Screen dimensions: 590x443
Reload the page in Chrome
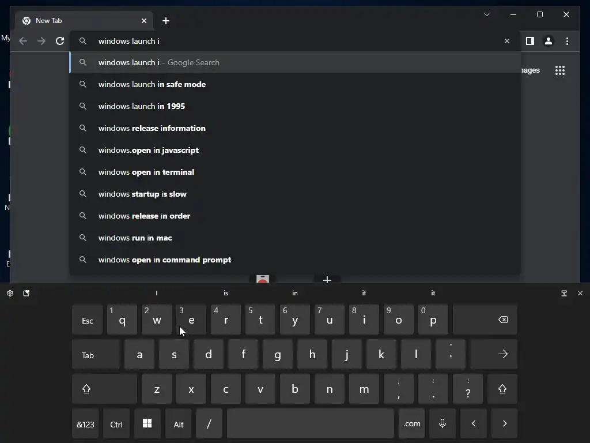click(60, 41)
